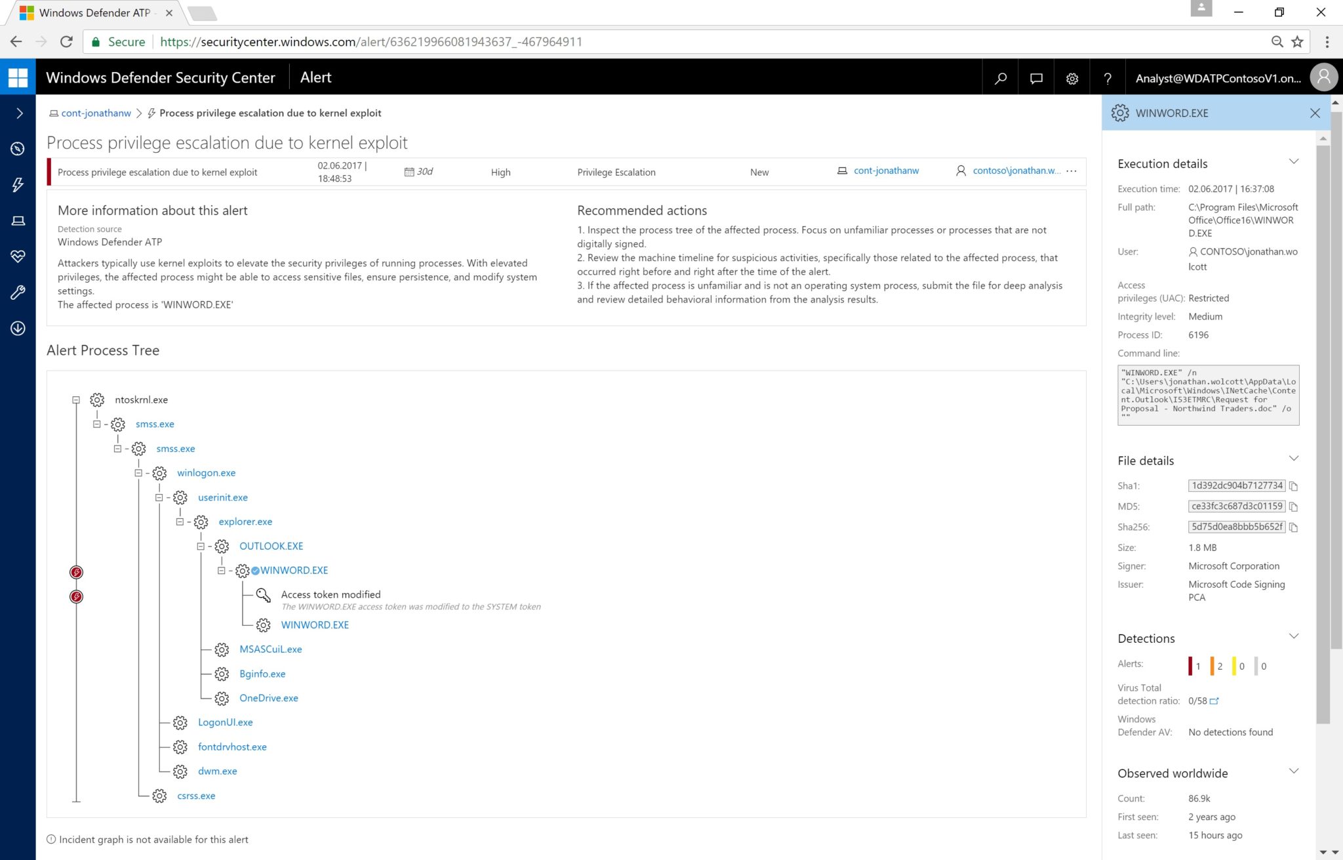Collapse the WINWORD.EXE tree node
1343x860 pixels.
222,571
